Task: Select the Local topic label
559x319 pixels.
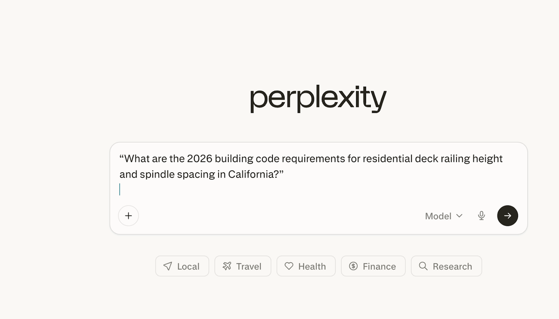Action: (188, 267)
